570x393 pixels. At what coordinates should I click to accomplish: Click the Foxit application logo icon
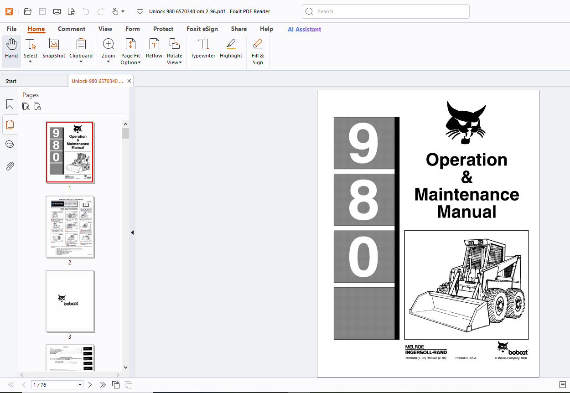(9, 11)
